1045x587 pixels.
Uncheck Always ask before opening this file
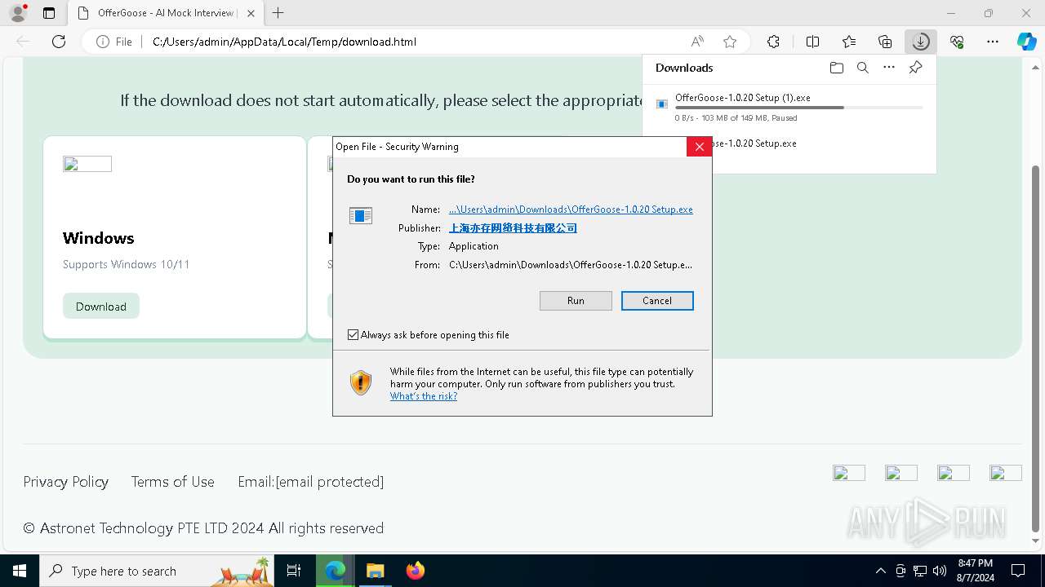tap(353, 335)
